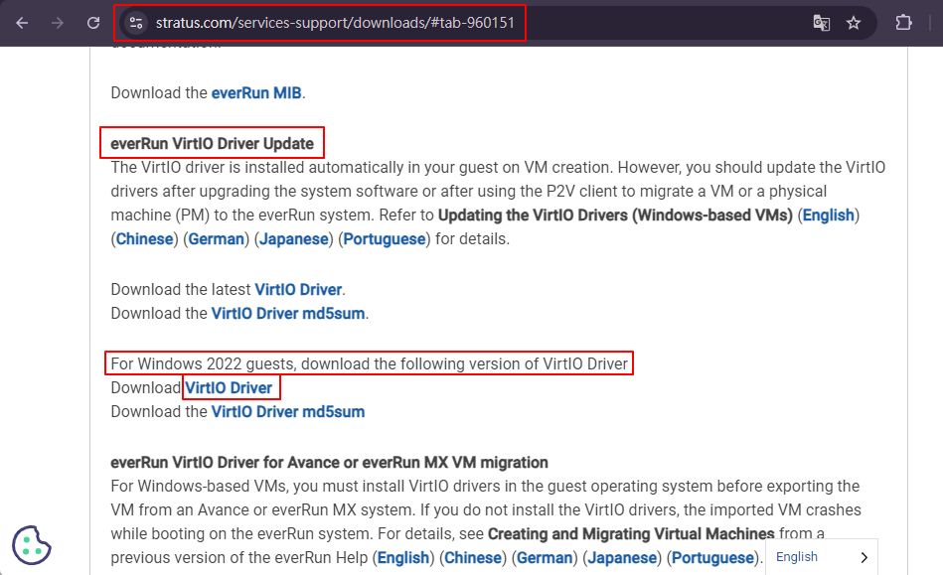Open Japanese migration help link

point(622,558)
